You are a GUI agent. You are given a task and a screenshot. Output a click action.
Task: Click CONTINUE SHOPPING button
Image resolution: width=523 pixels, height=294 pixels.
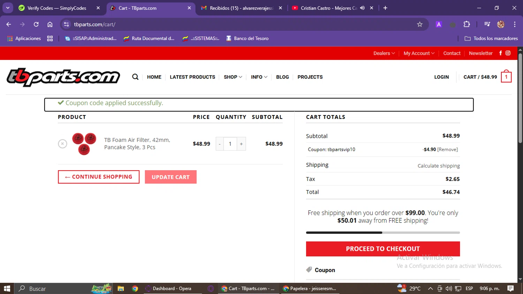click(x=99, y=177)
